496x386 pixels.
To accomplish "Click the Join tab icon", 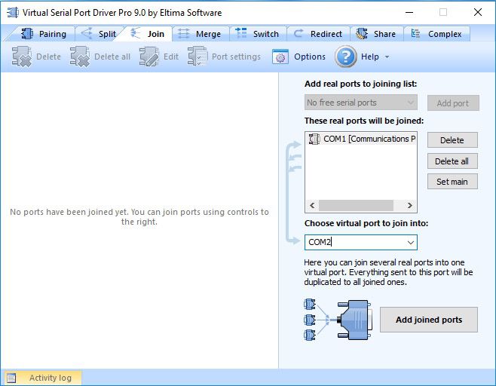I will pyautogui.click(x=136, y=33).
